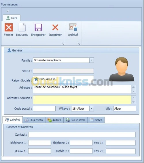
Task: Click the empty Statut field
Action: coord(63,71)
